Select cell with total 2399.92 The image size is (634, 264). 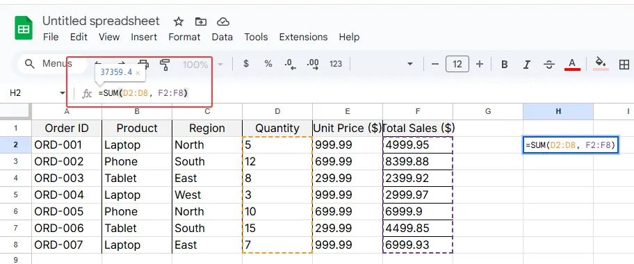[418, 179]
